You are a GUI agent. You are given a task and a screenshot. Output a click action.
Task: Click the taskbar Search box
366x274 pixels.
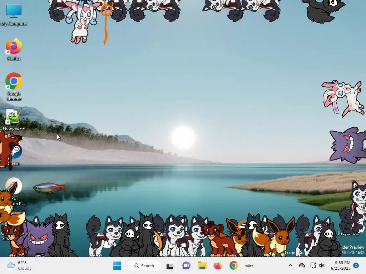click(x=144, y=265)
